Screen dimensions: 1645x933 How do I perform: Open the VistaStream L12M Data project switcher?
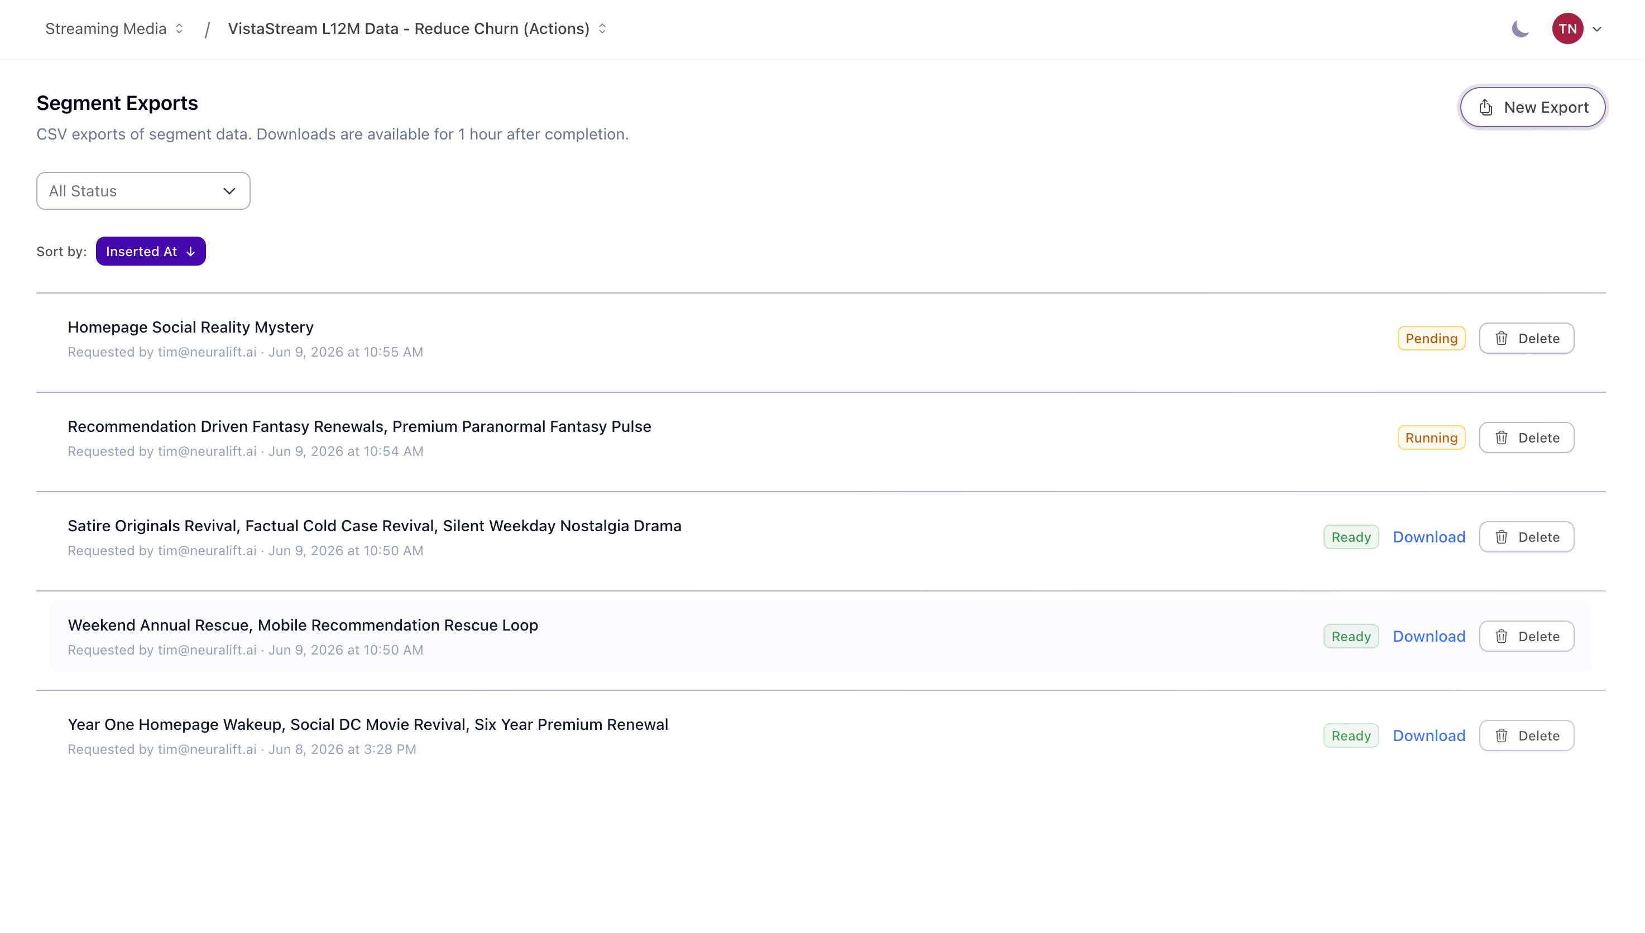pos(417,29)
